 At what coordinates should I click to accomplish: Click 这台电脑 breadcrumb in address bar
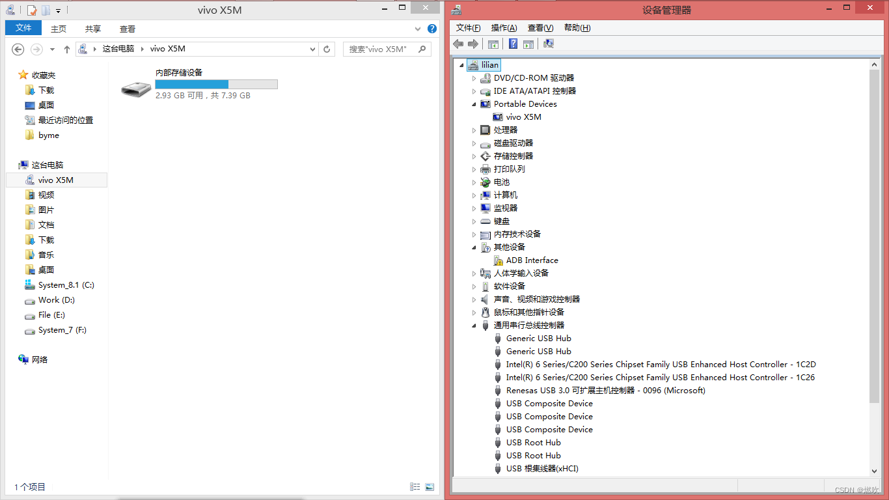pos(118,49)
